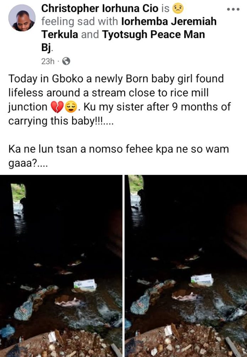This screenshot has width=247, height=357.
Task: Tap the 'Bj' name continuation link
Action: [47, 48]
